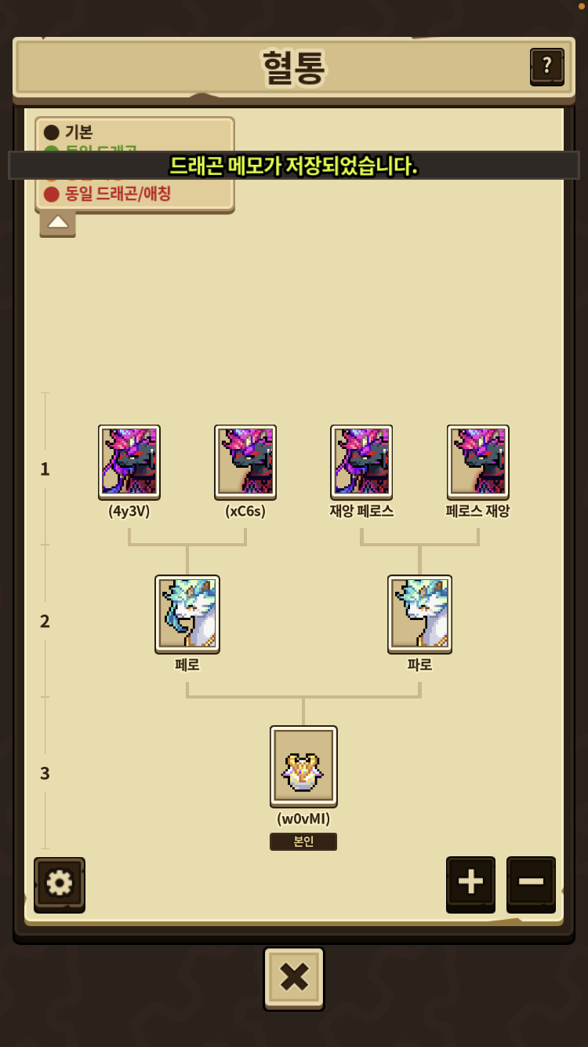Open the help question mark button

[x=546, y=66]
